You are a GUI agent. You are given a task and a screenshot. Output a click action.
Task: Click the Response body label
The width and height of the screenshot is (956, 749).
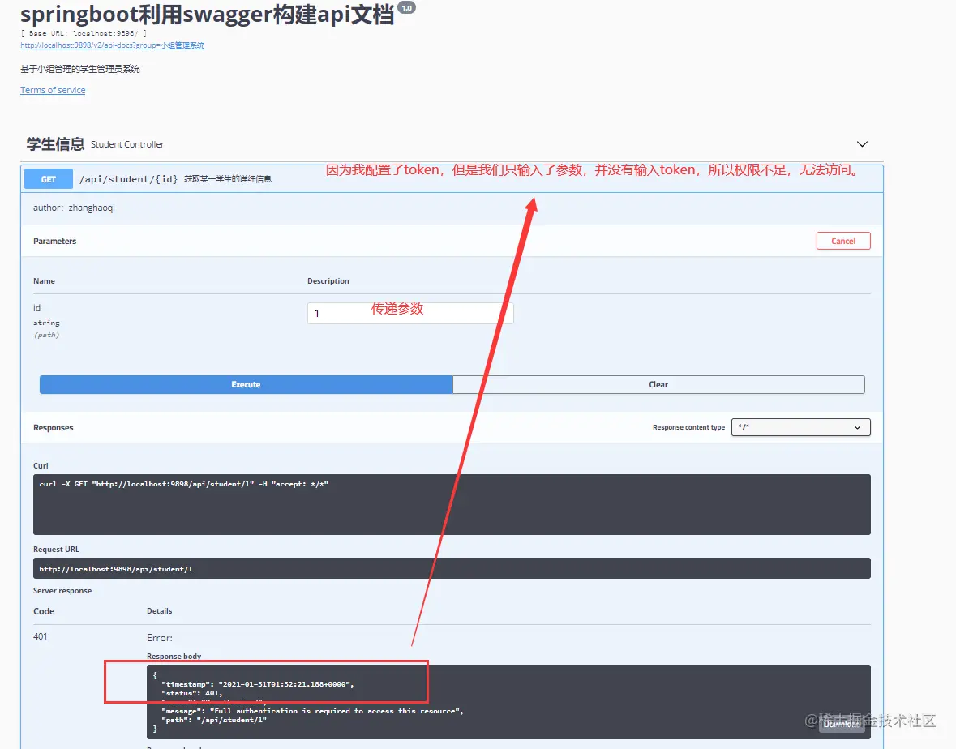174,657
